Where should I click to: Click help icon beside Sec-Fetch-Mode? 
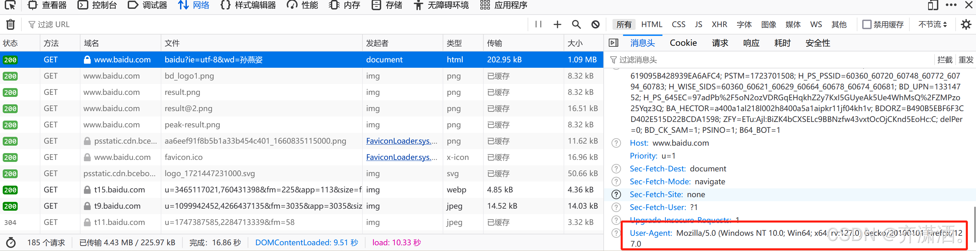click(616, 182)
